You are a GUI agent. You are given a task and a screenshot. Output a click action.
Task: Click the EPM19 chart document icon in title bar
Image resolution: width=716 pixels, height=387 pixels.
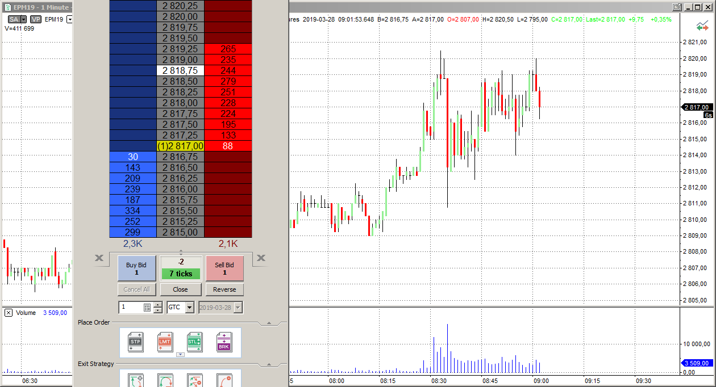(8, 7)
